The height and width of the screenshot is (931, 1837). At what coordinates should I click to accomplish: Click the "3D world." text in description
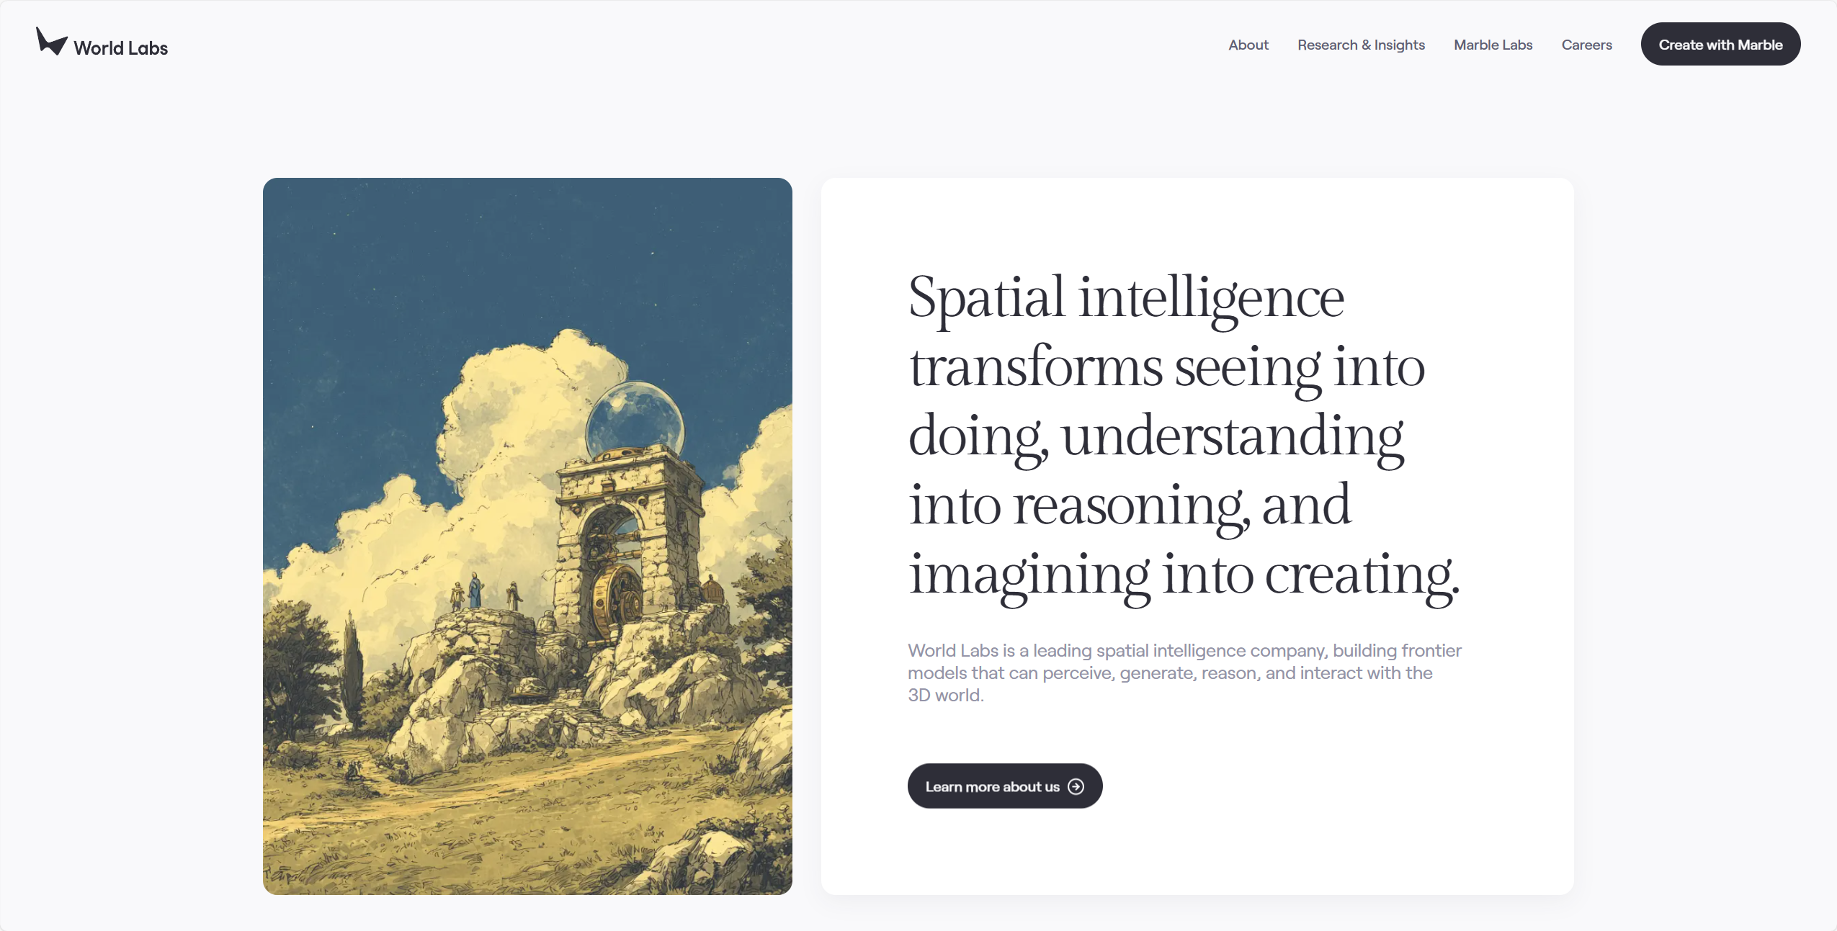click(945, 696)
